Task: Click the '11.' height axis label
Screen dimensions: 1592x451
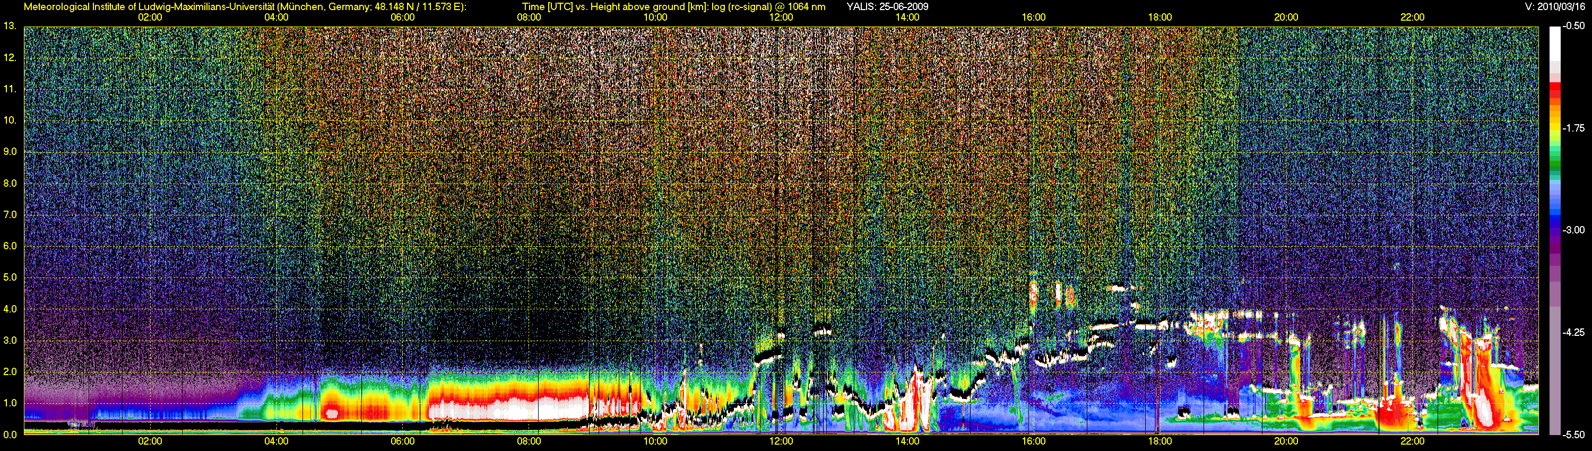Action: click(x=10, y=89)
